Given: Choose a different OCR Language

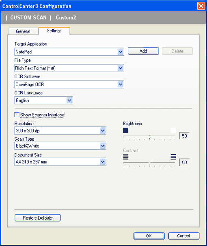Looking at the screenshot, I should coord(43,100).
